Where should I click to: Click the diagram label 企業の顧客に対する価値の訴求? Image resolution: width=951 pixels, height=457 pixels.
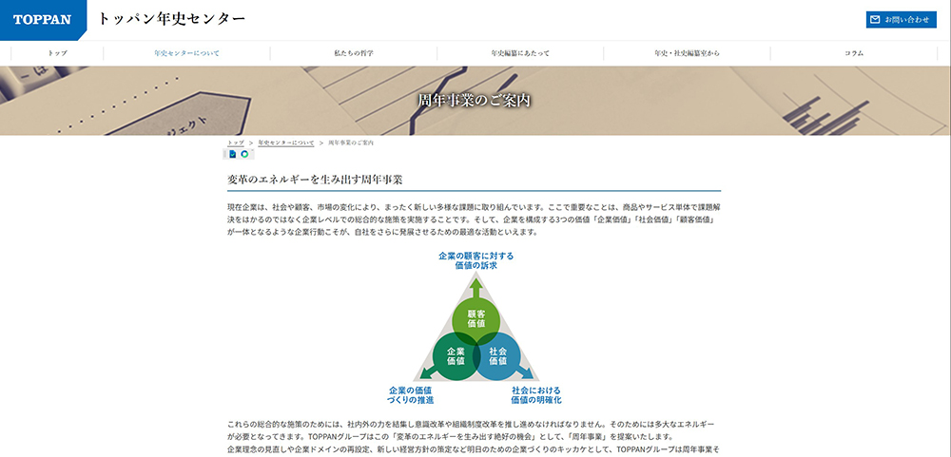[476, 260]
